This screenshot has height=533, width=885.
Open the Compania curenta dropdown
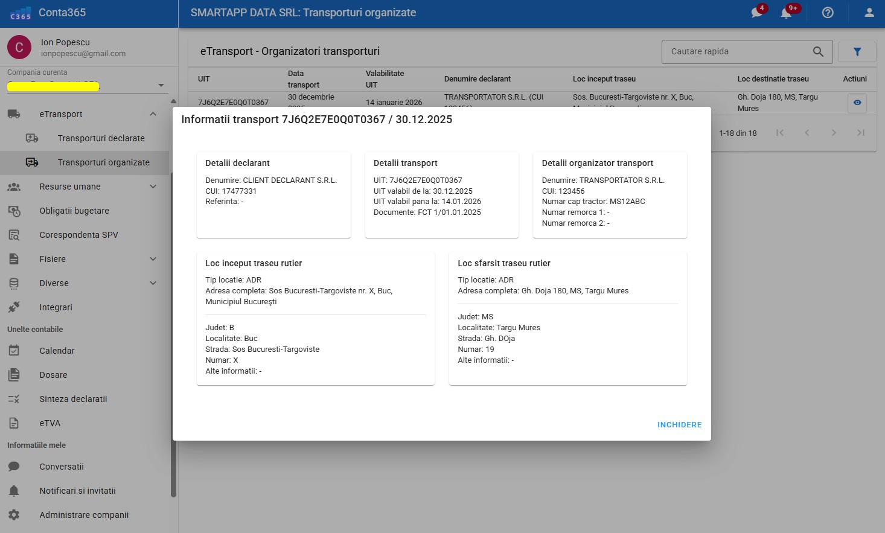click(x=161, y=85)
